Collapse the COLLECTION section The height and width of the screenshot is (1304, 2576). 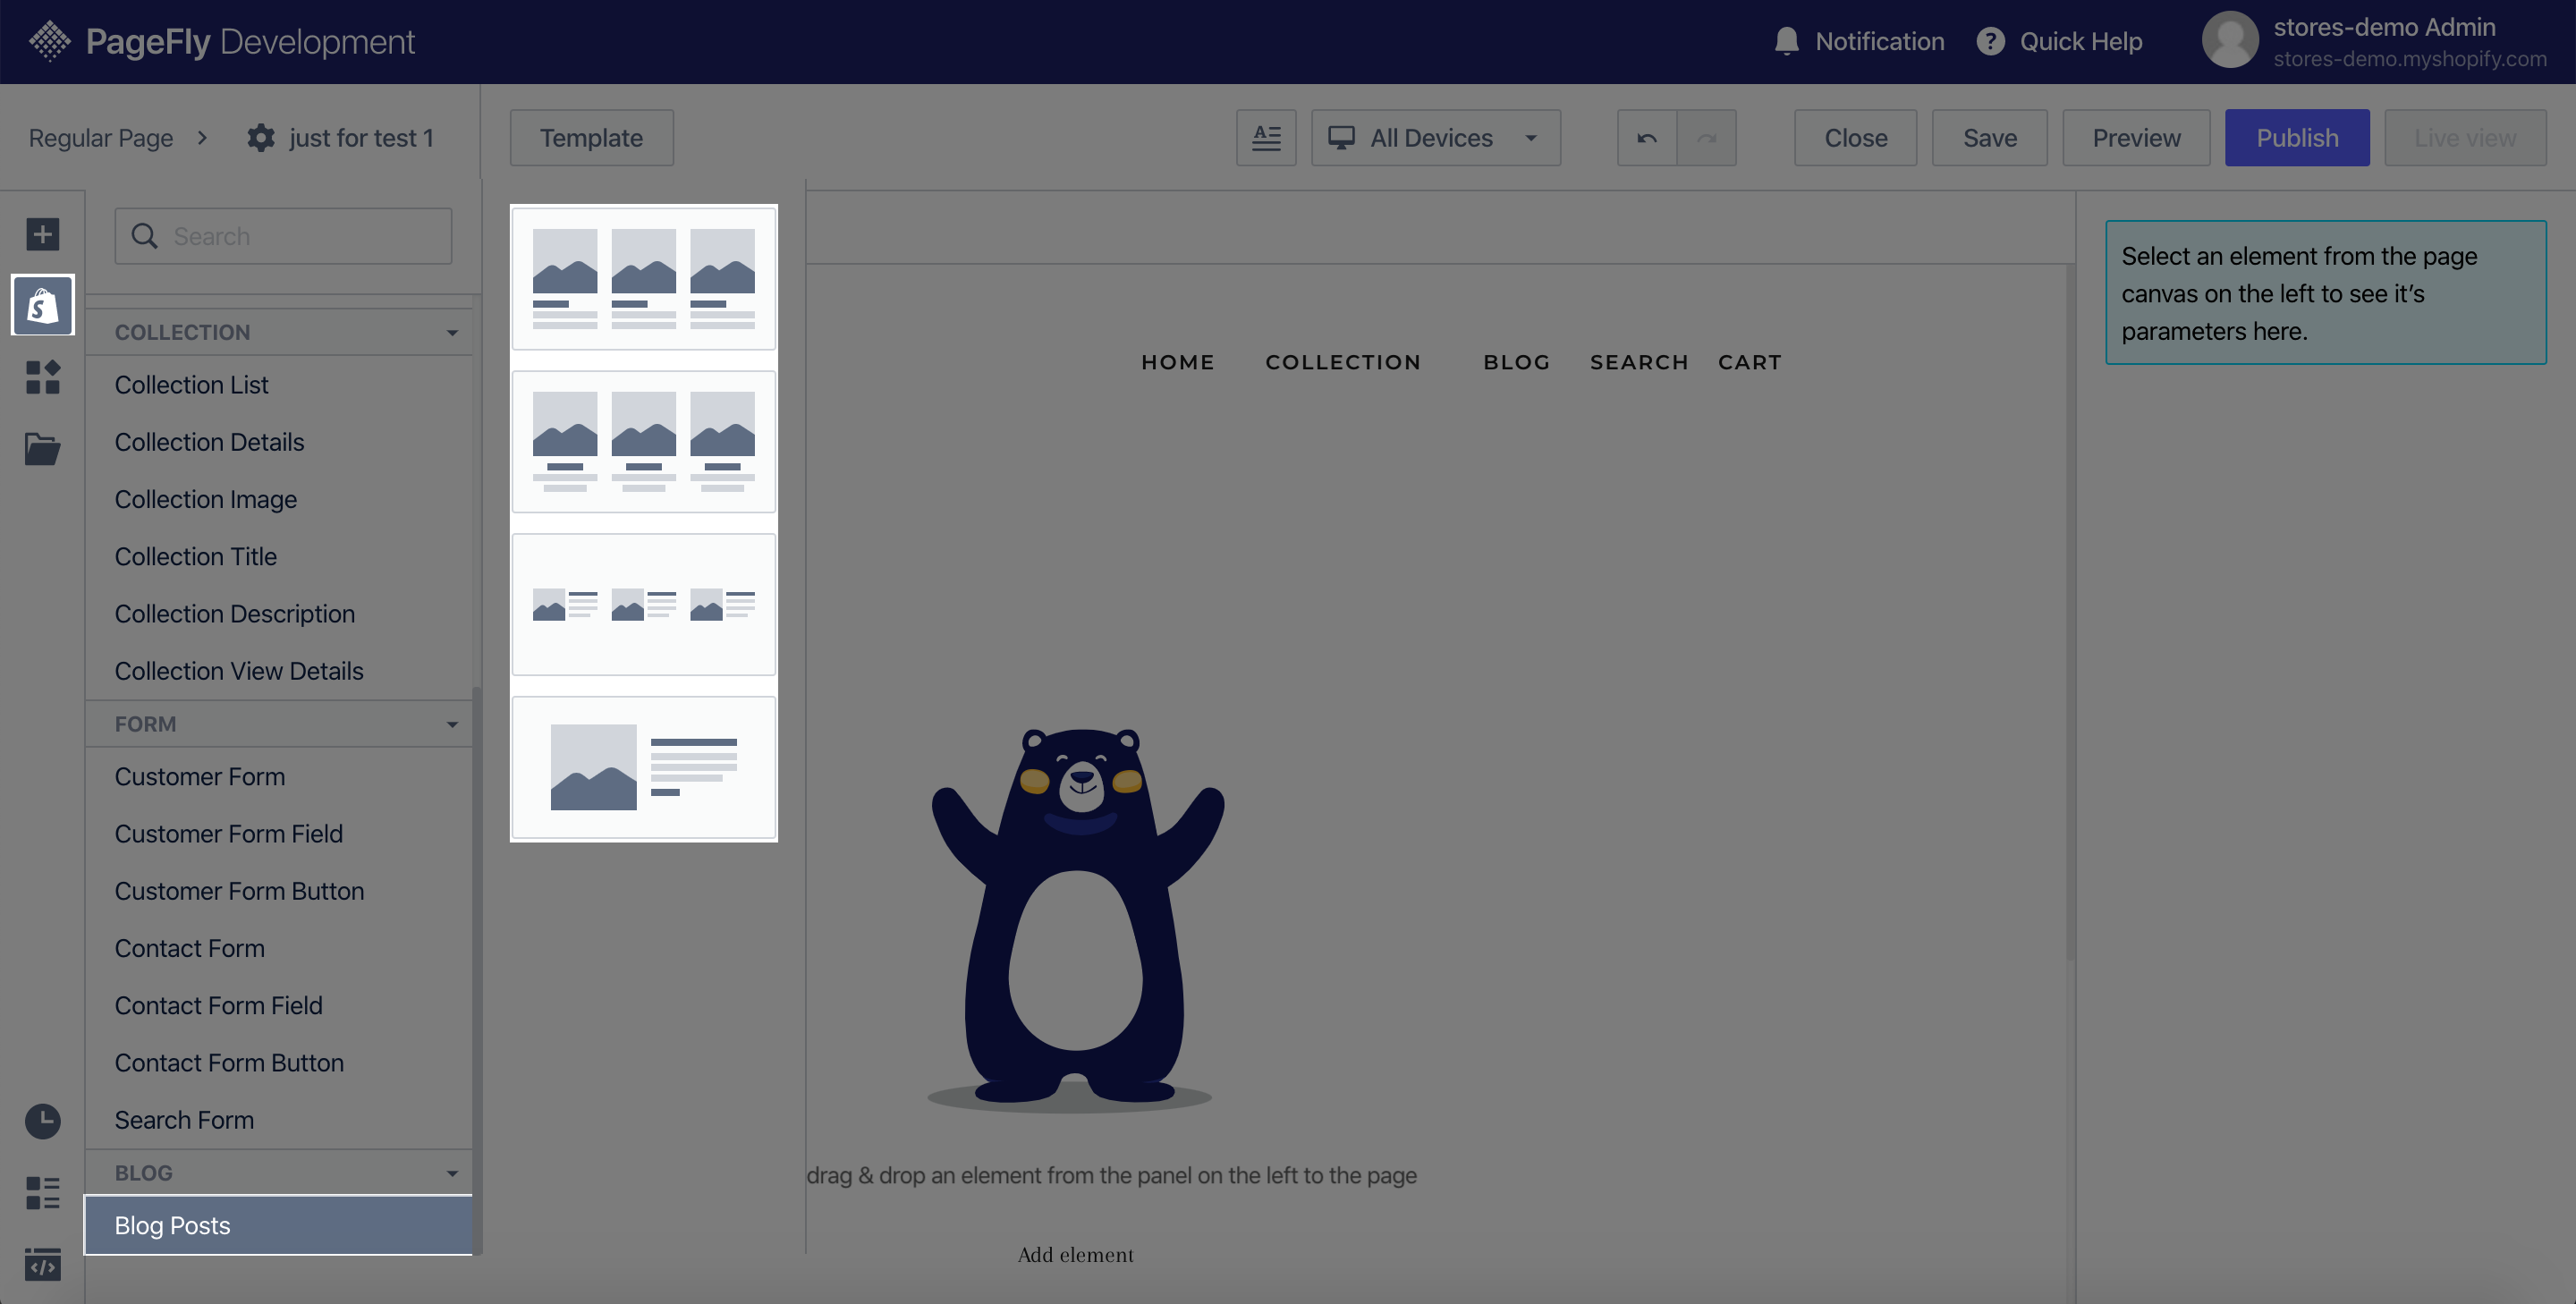pyautogui.click(x=452, y=332)
